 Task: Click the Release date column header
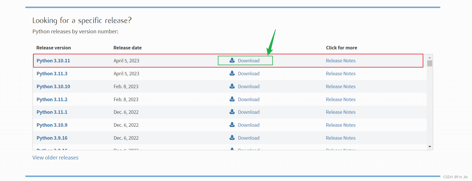[x=127, y=48]
